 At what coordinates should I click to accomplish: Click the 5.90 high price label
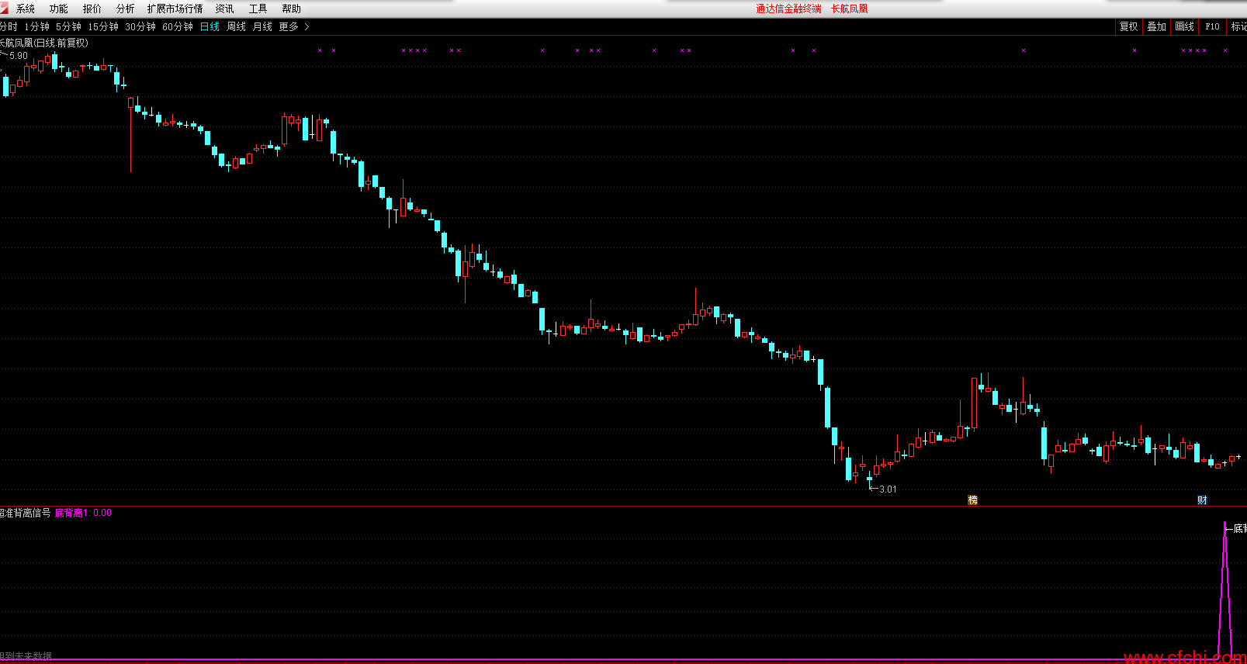19,56
